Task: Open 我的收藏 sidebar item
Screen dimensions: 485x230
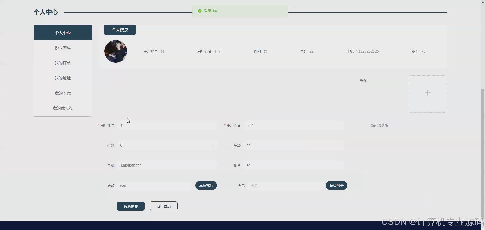Action: pyautogui.click(x=63, y=93)
